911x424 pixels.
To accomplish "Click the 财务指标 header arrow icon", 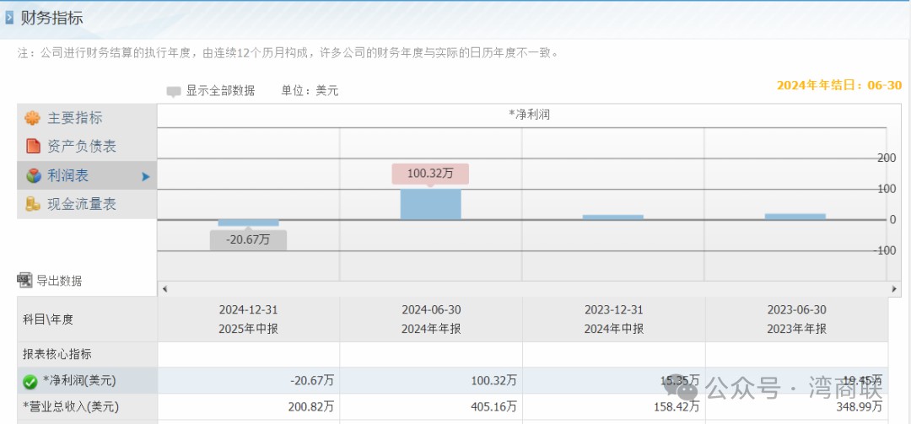I will (x=9, y=18).
